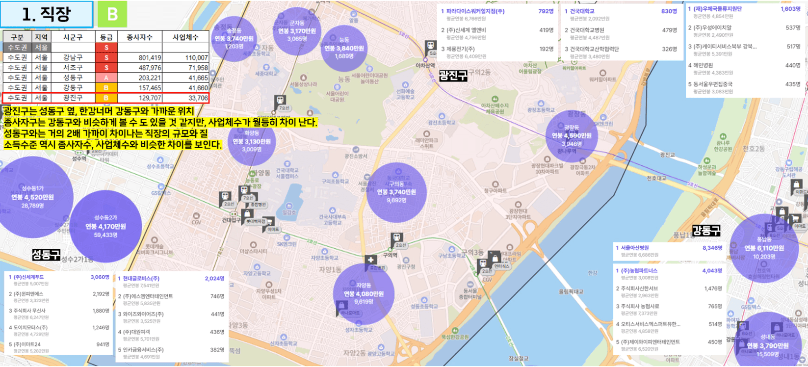Select the 풍납동 purple data circle

763,248
